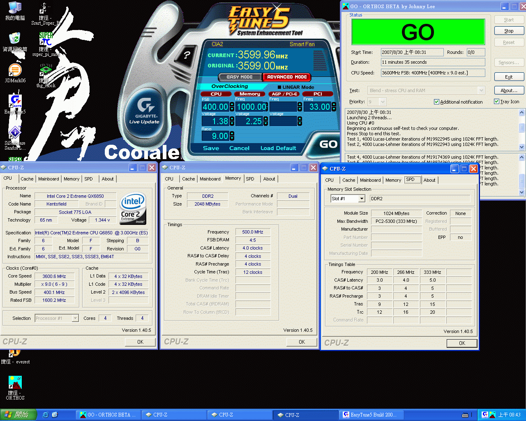Click the lower ORTHOS log scrollbar
This screenshot has height=421, width=526.
[x=522, y=175]
